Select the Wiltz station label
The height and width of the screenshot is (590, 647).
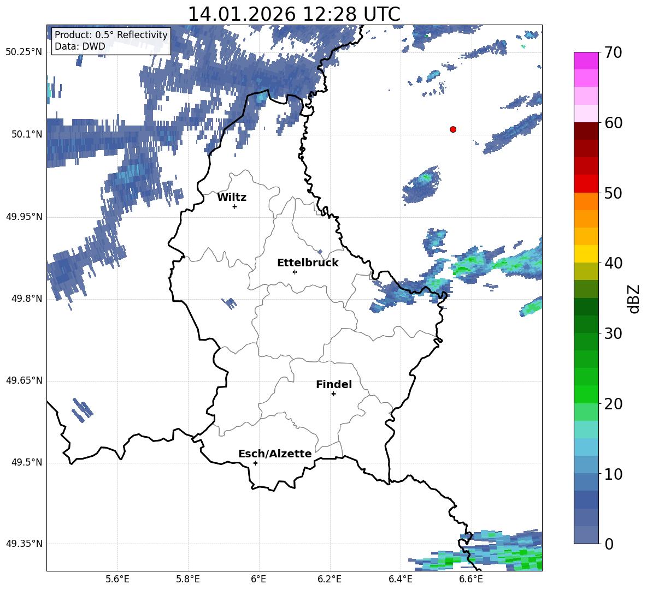coord(232,198)
